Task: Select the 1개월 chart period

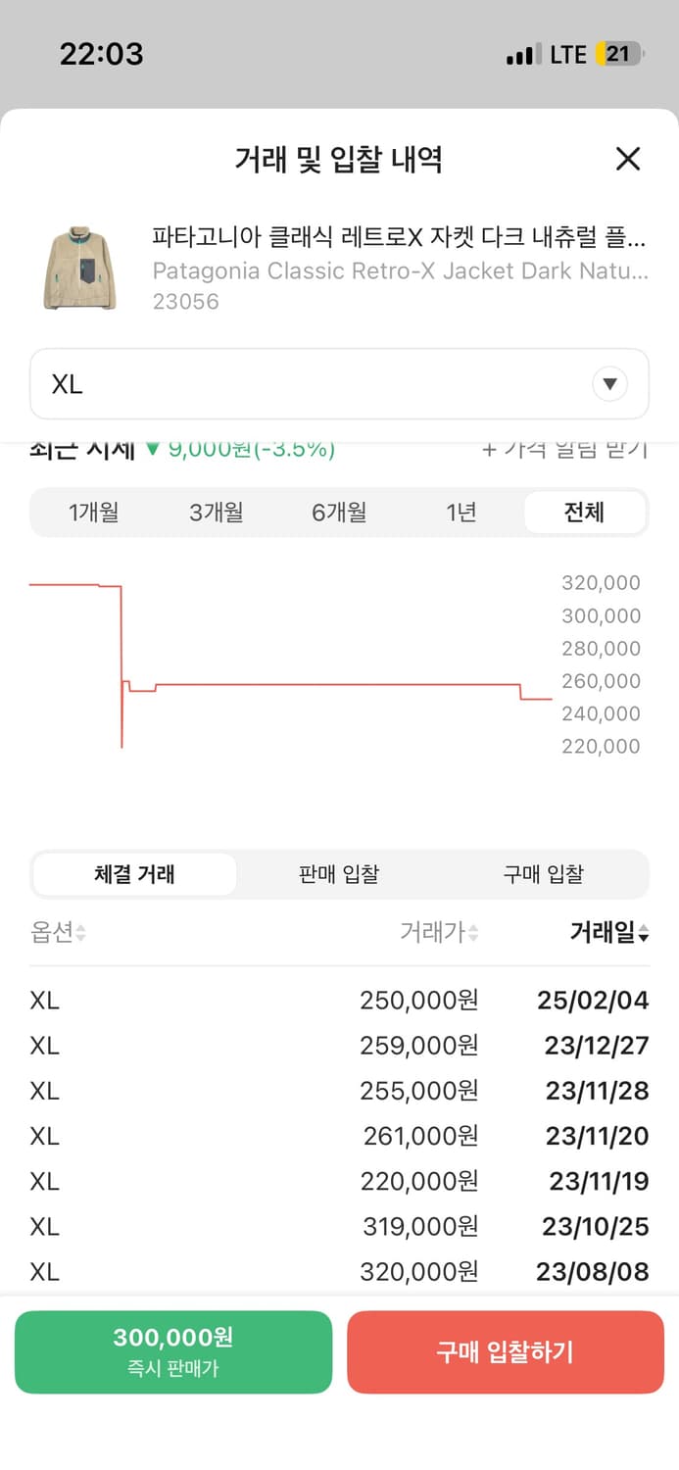Action: coord(93,512)
